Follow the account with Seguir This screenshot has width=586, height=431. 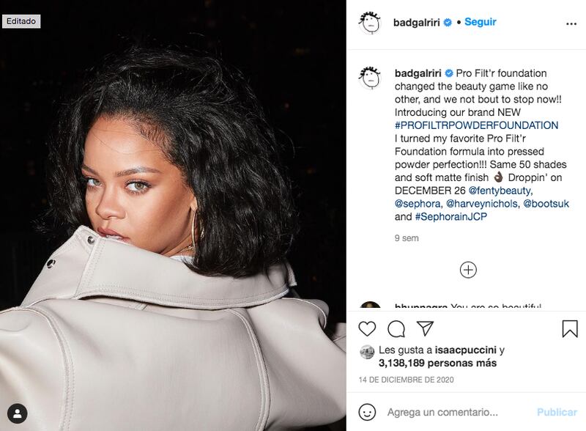481,22
